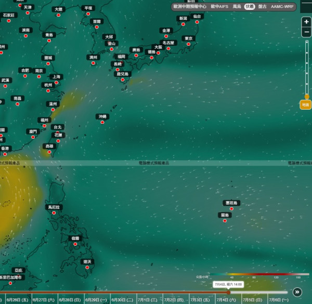The width and height of the screenshot is (312, 304).
Task: Click the 馬尼拉 city marker
Action: click(54, 213)
